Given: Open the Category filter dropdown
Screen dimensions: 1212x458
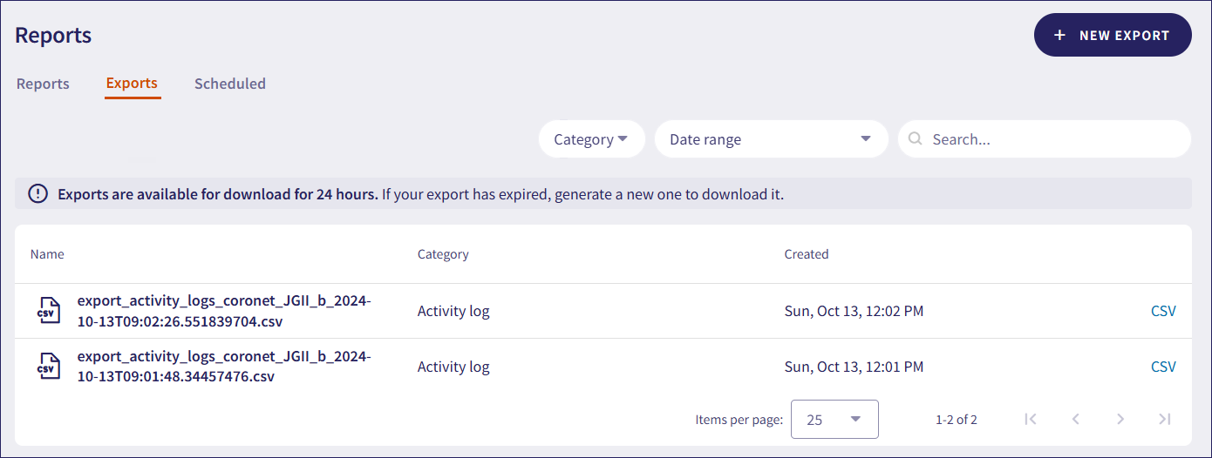Looking at the screenshot, I should pyautogui.click(x=591, y=139).
